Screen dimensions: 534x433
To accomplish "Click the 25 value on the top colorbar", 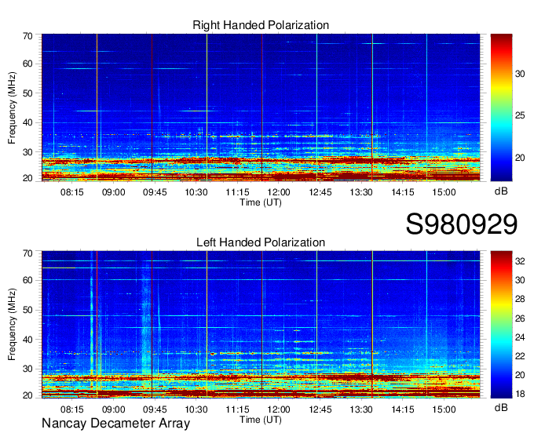I will [520, 115].
